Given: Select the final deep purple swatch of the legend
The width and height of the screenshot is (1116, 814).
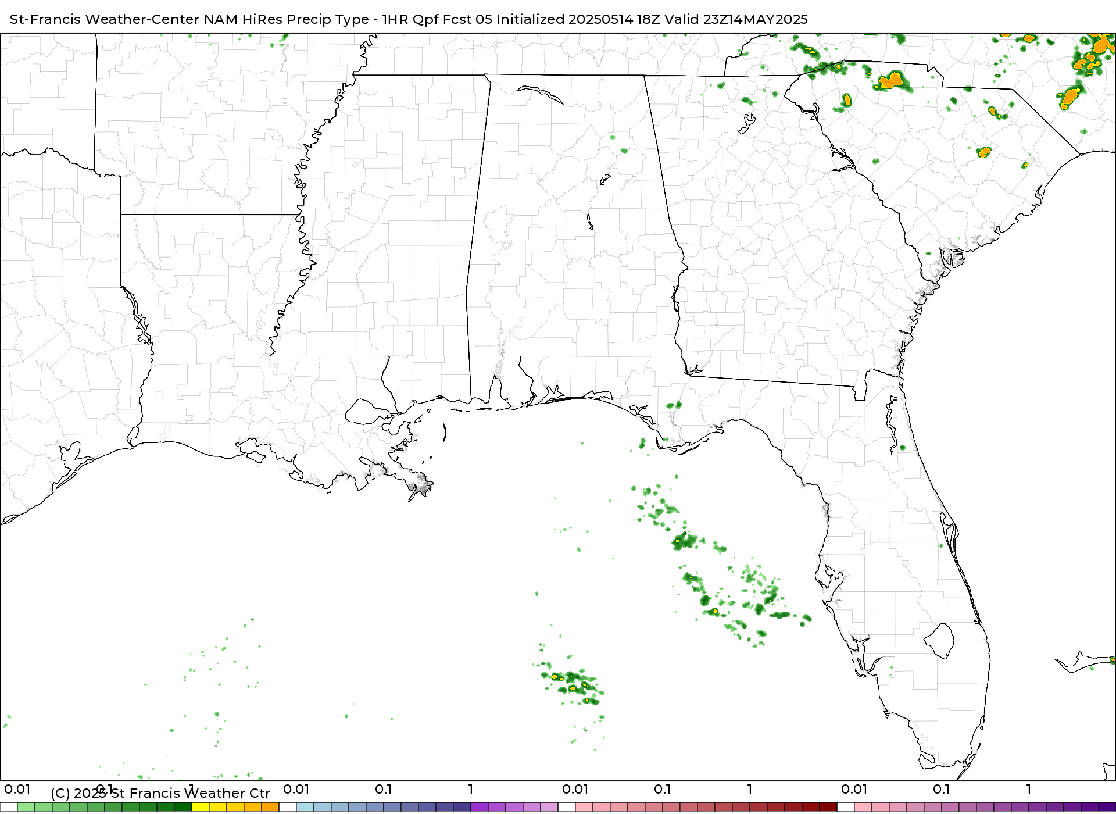Looking at the screenshot, I should 1107,807.
